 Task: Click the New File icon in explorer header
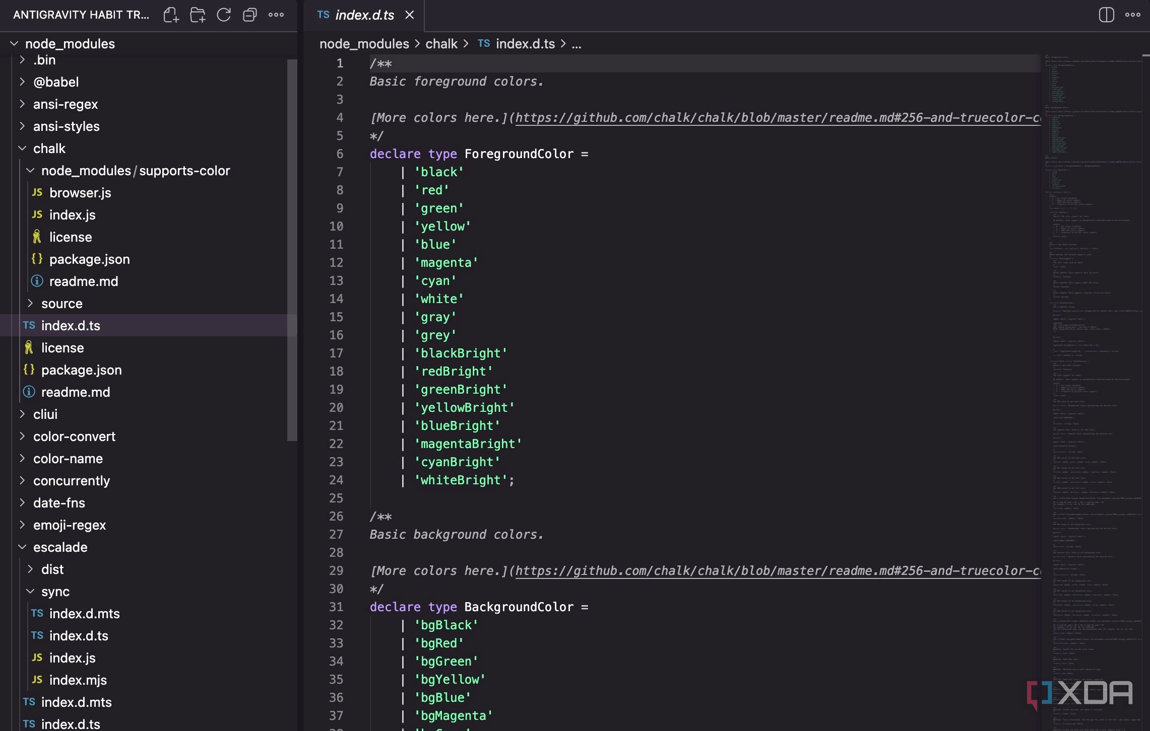pos(171,15)
